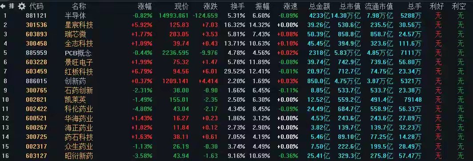
Task: Select stock name 全志科技
Action: [x=79, y=43]
